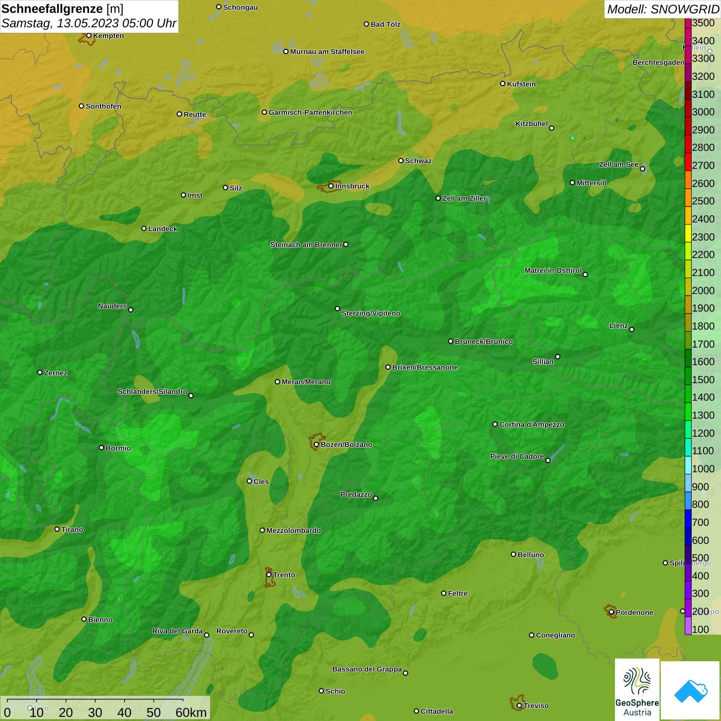
Task: Click the GeoSphere Austria logo
Action: coord(637,690)
